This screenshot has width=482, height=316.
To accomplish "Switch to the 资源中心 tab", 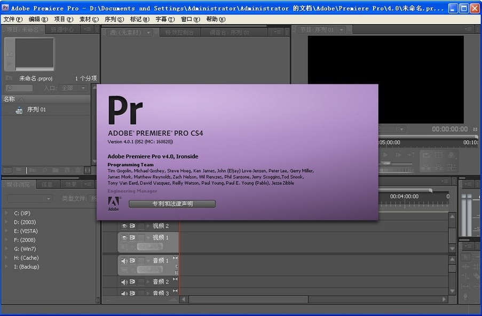I will [62, 29].
